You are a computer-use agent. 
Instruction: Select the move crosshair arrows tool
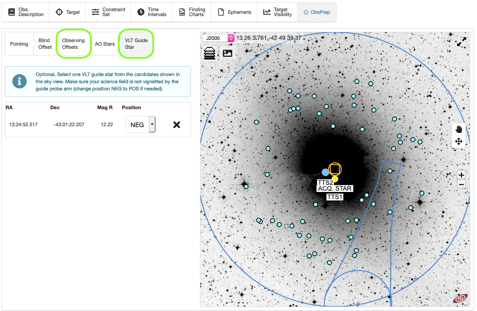coord(459,141)
